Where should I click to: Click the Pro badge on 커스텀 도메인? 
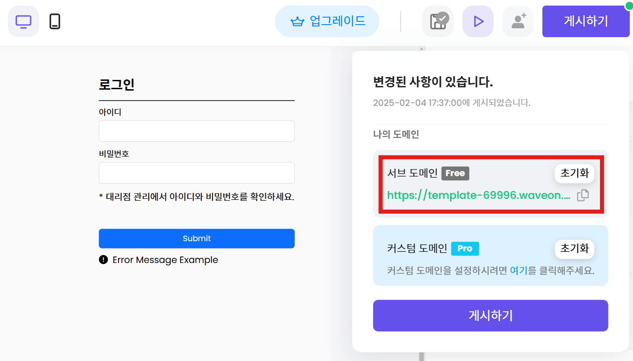click(x=465, y=249)
